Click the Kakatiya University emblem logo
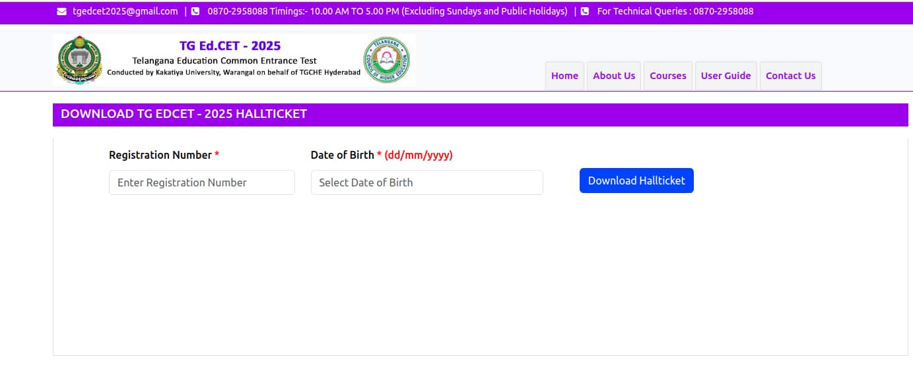Viewport: 913px width, 365px height. tap(80, 59)
